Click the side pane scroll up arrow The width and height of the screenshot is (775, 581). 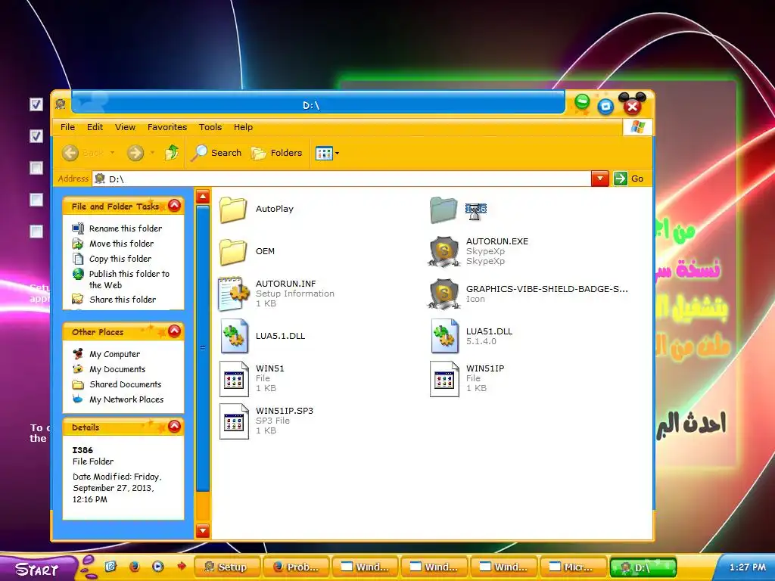coord(203,197)
